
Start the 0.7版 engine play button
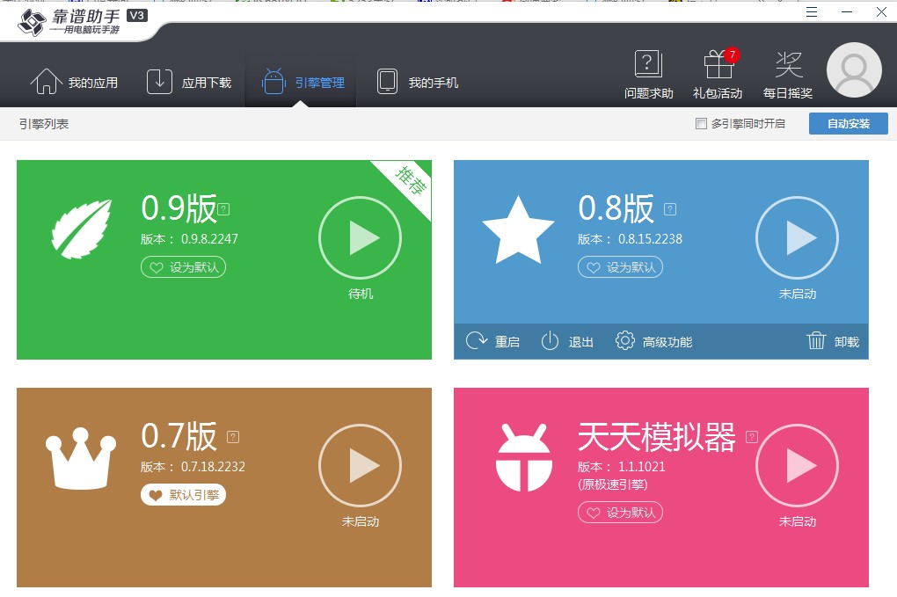(360, 465)
